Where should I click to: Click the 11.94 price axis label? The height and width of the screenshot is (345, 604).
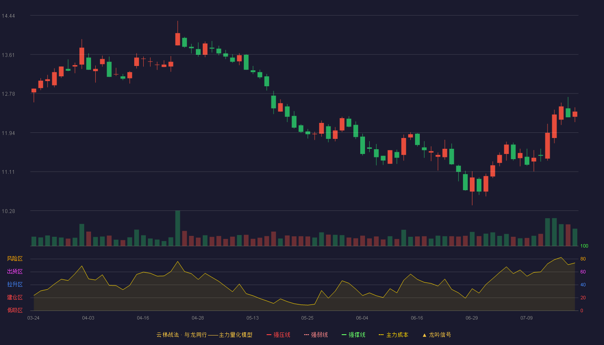pos(8,133)
